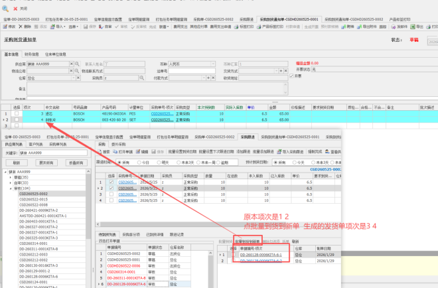The image size is (438, 288).
Task: Click the 产品标签打印 printer icon
Action: point(259,27)
